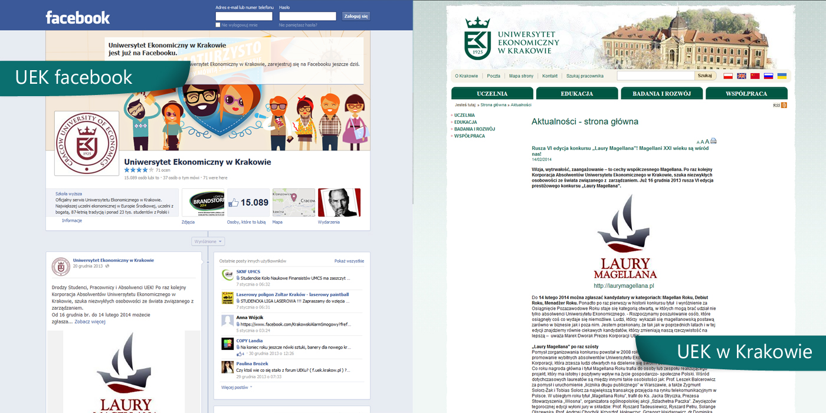The image size is (826, 413).
Task: Click the 'Zdjęcia' link
Action: 188,222
